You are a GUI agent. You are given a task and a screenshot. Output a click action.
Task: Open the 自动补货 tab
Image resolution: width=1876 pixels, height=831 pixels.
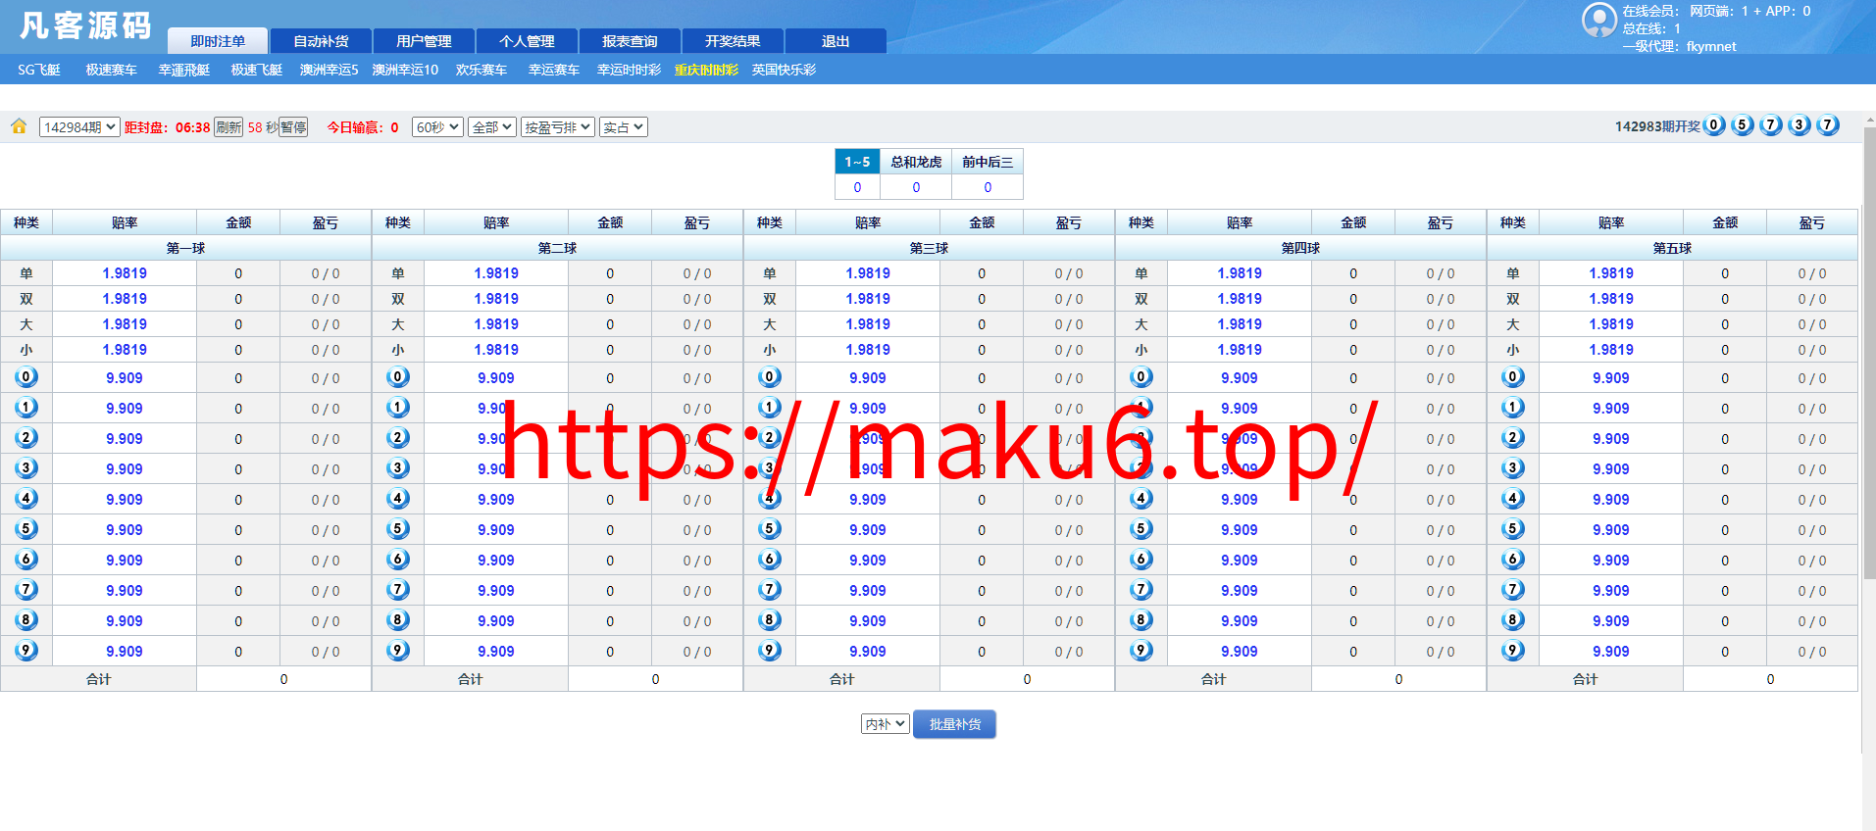point(321,41)
